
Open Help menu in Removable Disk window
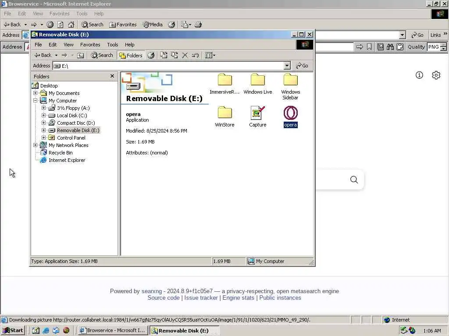(129, 45)
